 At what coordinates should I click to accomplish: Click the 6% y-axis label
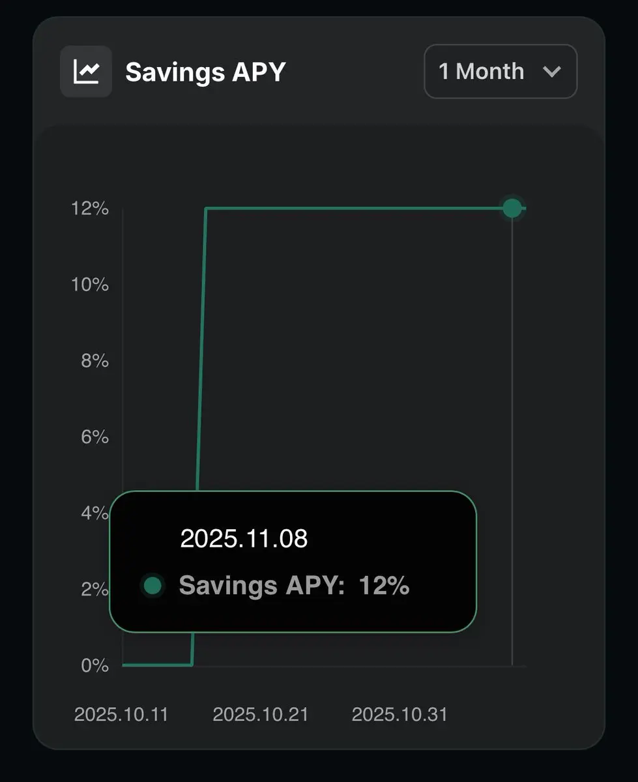[94, 437]
